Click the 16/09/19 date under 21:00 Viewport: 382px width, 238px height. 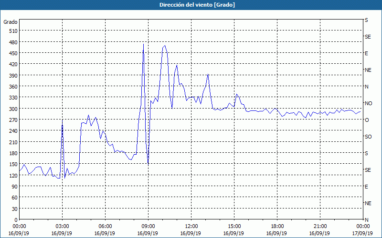tap(320, 233)
